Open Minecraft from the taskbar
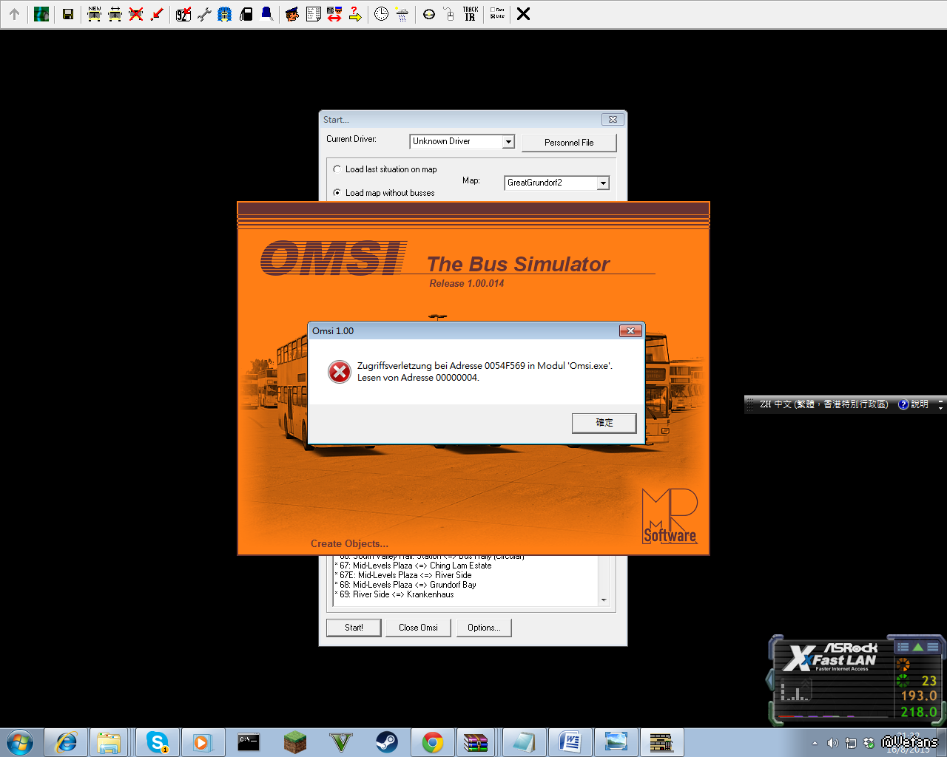Viewport: 947px width, 757px height. (x=294, y=741)
